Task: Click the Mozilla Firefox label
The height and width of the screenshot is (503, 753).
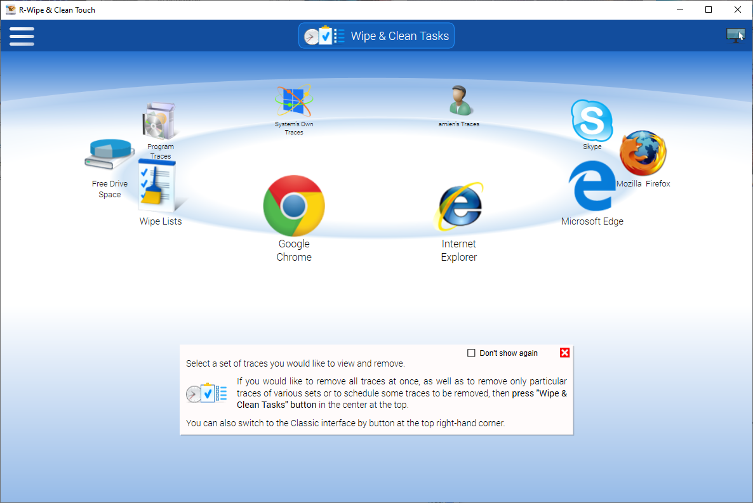Action: pos(643,184)
